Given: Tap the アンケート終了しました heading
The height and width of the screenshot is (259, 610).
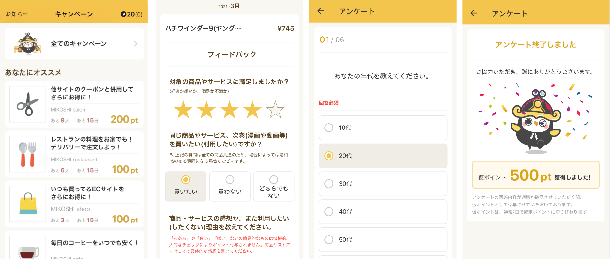Looking at the screenshot, I should click(536, 45).
